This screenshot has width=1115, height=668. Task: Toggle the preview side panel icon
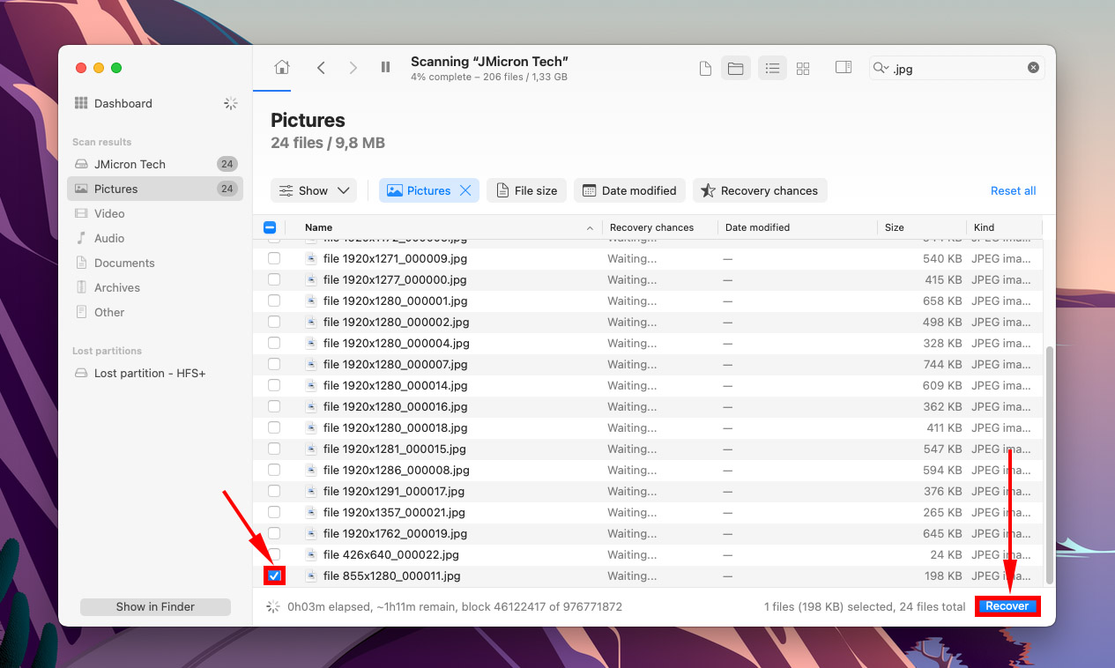pos(844,68)
